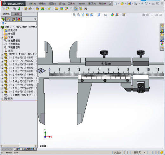Click the SolidWorks Resources home icon
The height and width of the screenshot is (155, 165).
pyautogui.click(x=162, y=26)
